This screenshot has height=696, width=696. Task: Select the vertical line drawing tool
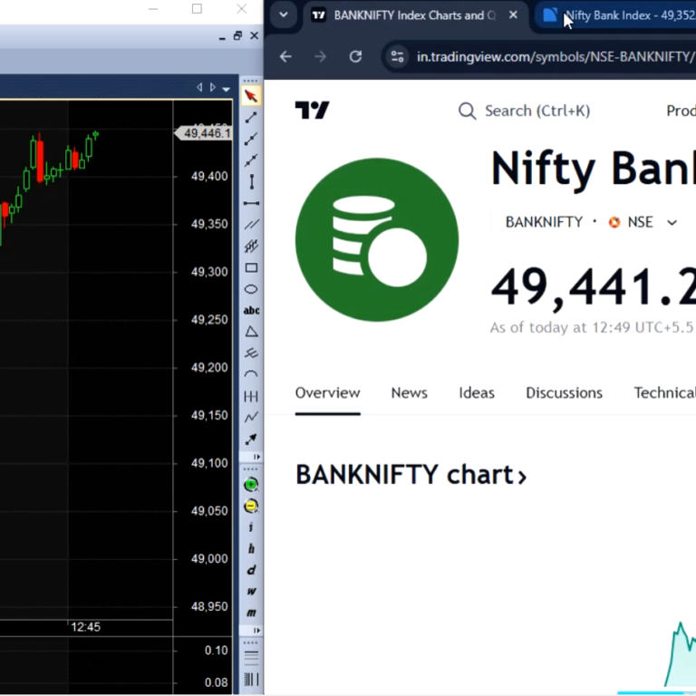tap(251, 181)
